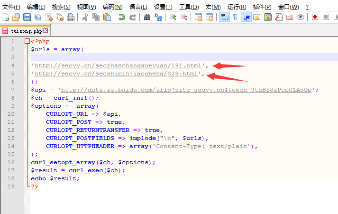Close the tuisong.php tab
338x214 pixels.
pyautogui.click(x=46, y=30)
